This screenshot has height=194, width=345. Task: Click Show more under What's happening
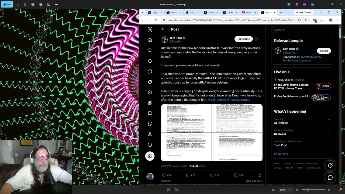281,154
